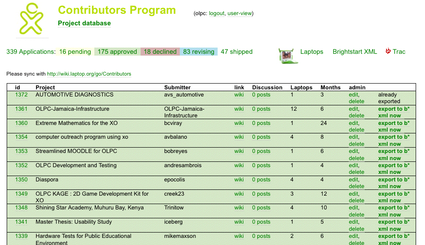Open the Brightstart XML link
The height and width of the screenshot is (245, 425).
tap(355, 52)
